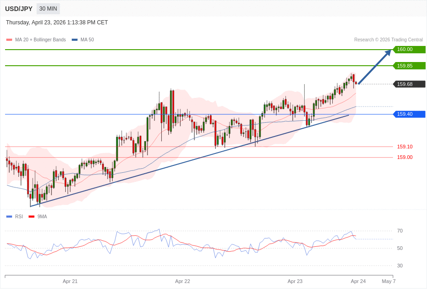Click the Apr 23 date axis label
This screenshot has width=427, height=289.
(x=295, y=281)
